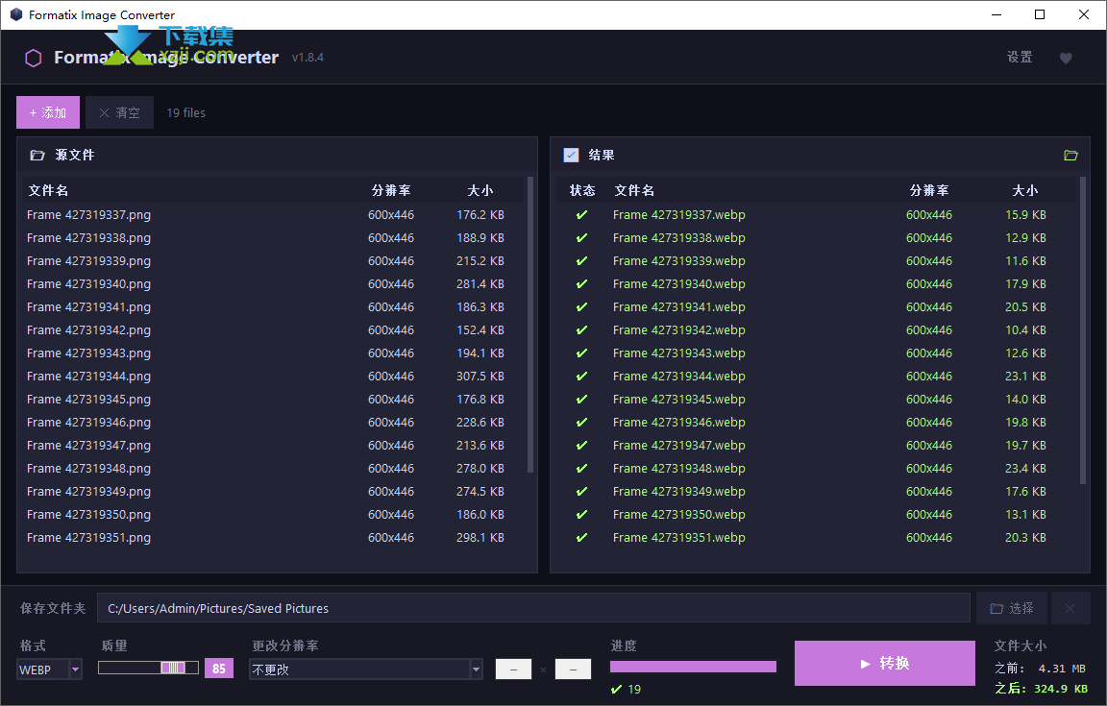Click the width resolution input box
The width and height of the screenshot is (1107, 706).
click(x=513, y=669)
